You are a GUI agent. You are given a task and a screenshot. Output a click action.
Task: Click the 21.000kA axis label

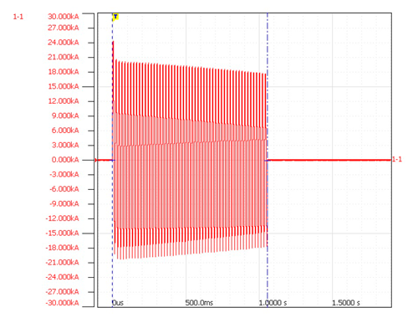[x=64, y=57]
